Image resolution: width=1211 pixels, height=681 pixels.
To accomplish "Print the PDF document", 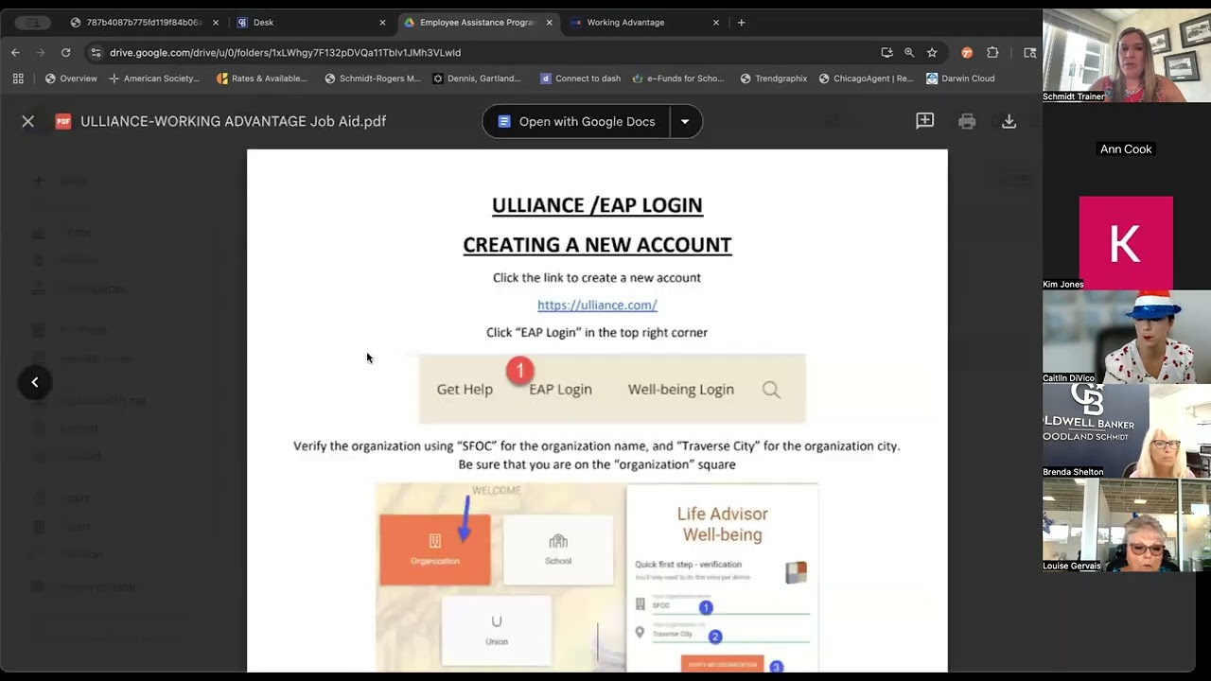I will 967,121.
